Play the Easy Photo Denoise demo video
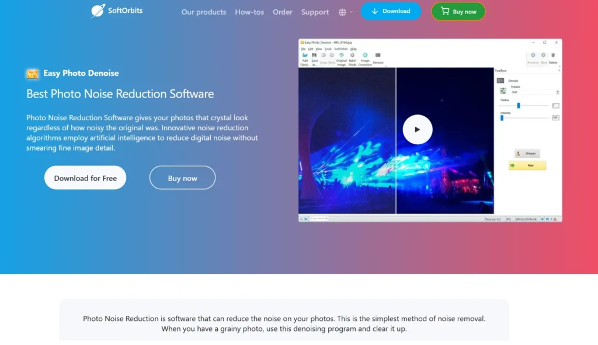 (417, 130)
